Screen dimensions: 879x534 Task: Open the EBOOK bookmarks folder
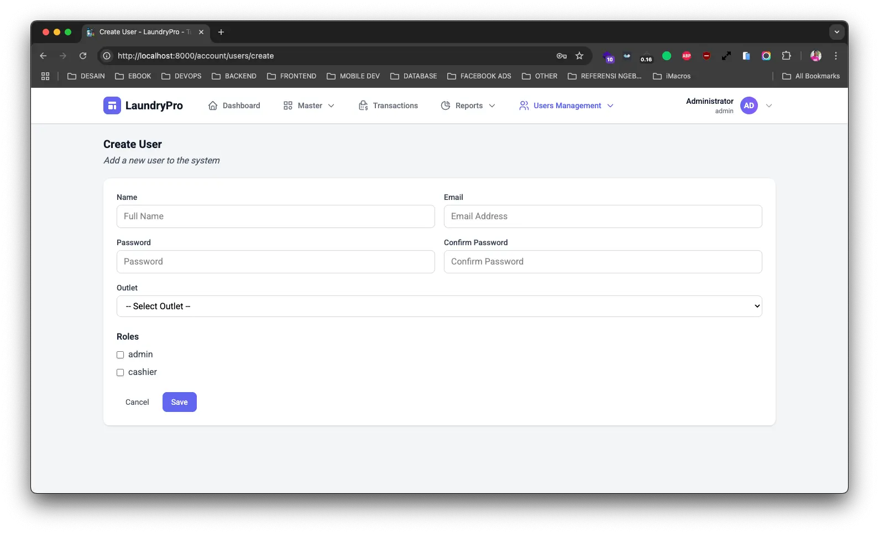[133, 76]
